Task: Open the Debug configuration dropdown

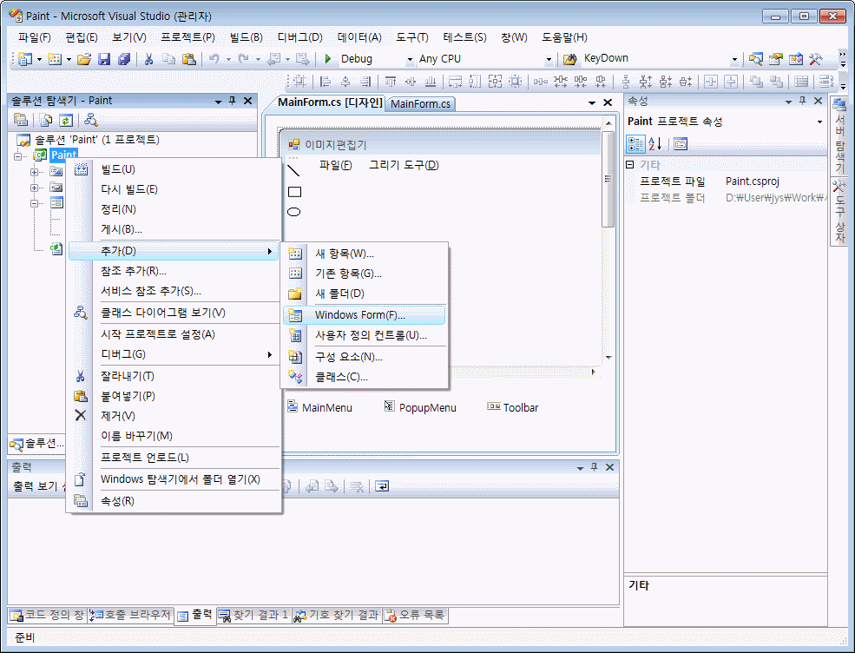Action: click(410, 59)
